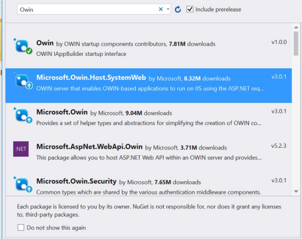Click the Microsoft.Owin package description text

(x=149, y=123)
